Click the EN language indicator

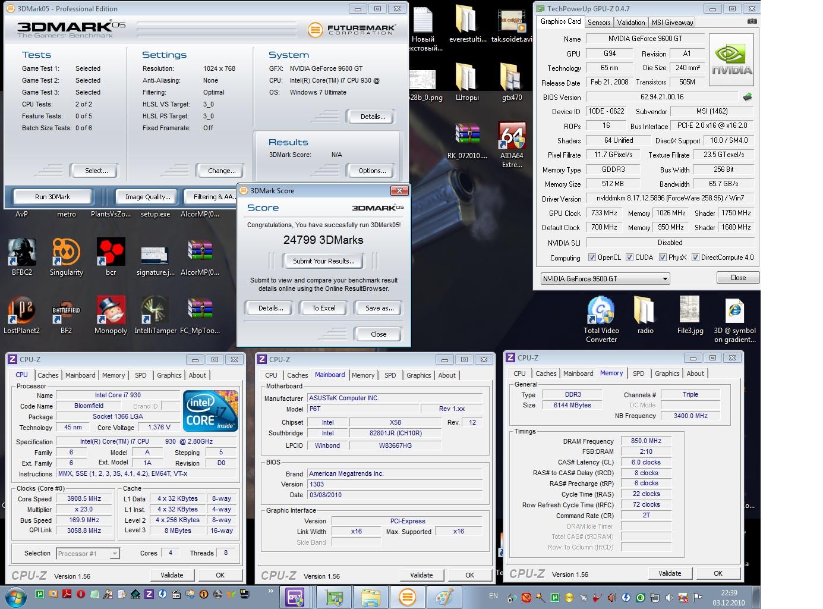tap(493, 595)
